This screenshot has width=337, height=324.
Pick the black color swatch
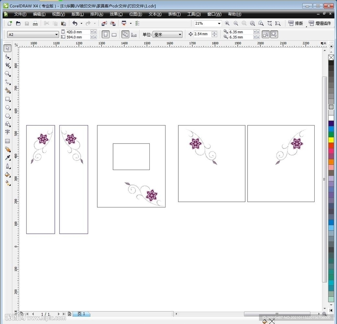pyautogui.click(x=331, y=63)
